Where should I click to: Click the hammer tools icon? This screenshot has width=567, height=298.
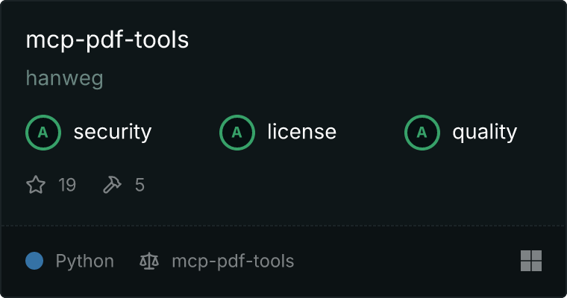[x=112, y=185]
